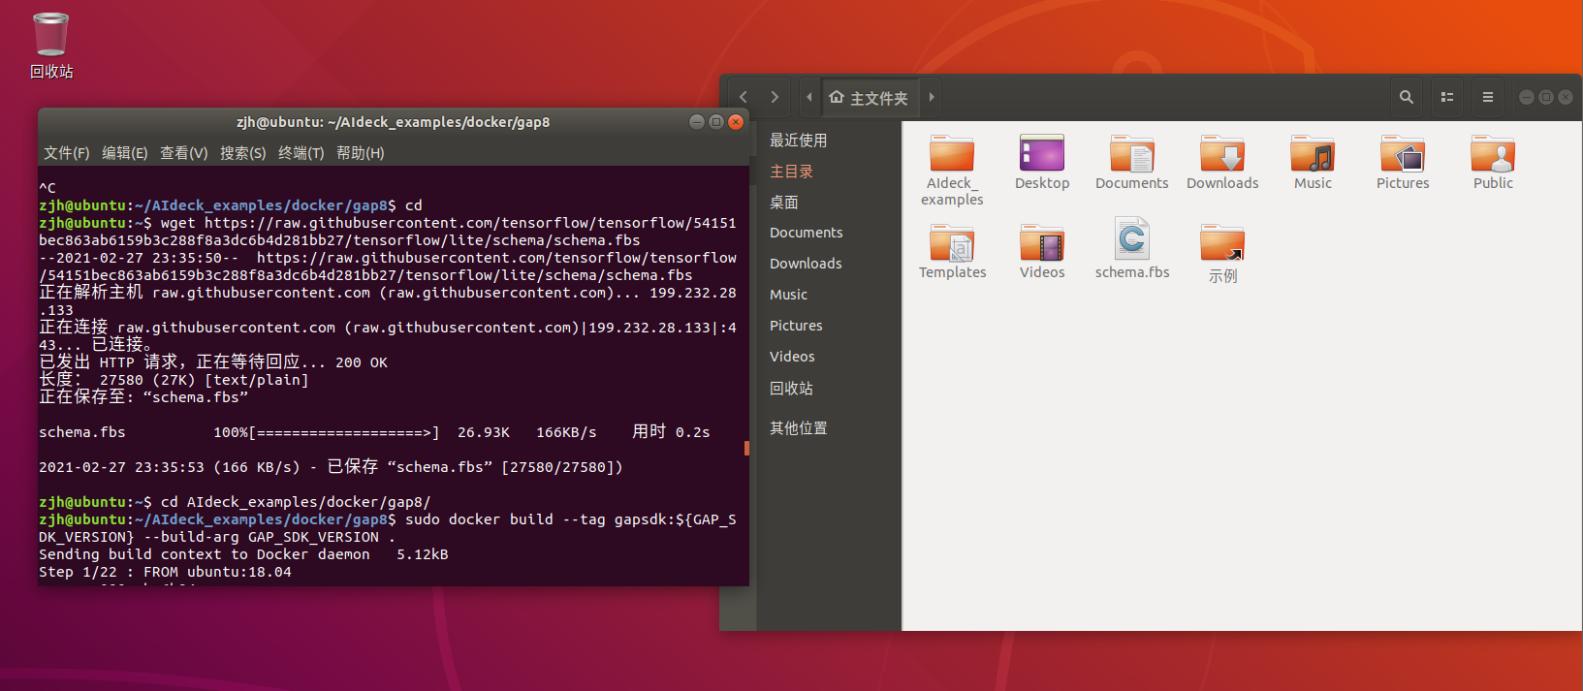
Task: Open the file manager hamburger menu
Action: click(1488, 97)
